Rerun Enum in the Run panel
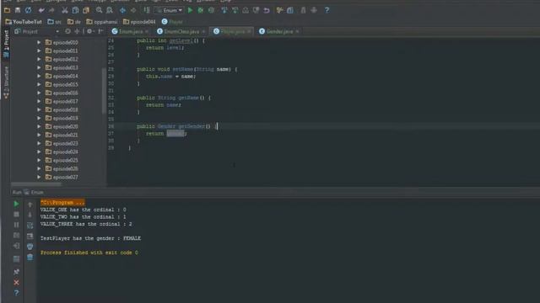The height and width of the screenshot is (303, 540). tap(16, 204)
